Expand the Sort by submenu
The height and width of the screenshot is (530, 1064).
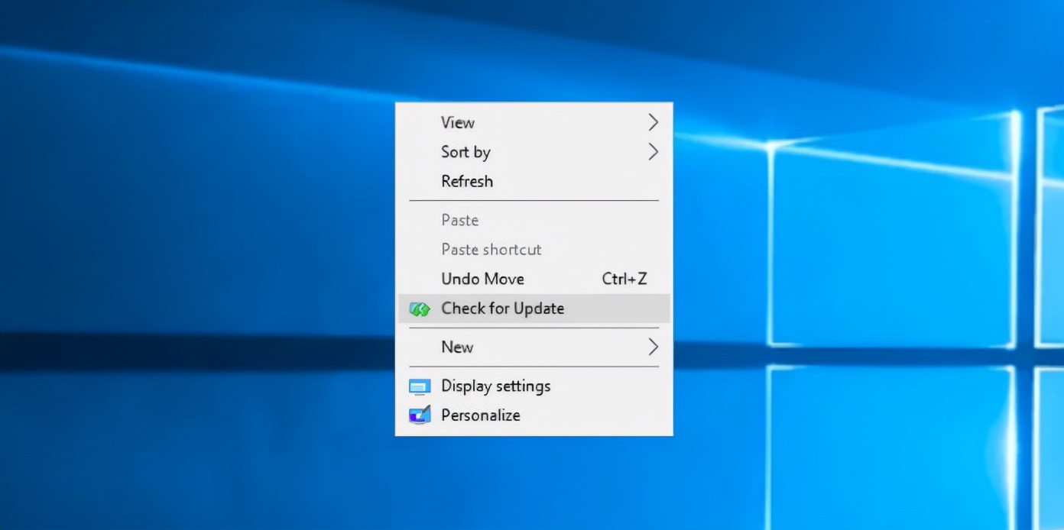(x=654, y=152)
